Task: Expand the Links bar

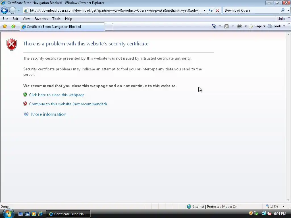Action: click(x=289, y=18)
